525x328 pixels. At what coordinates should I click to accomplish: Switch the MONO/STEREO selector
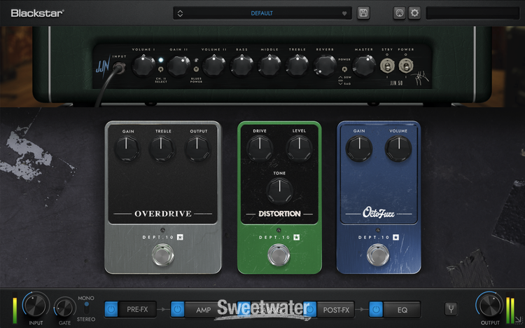click(x=86, y=308)
